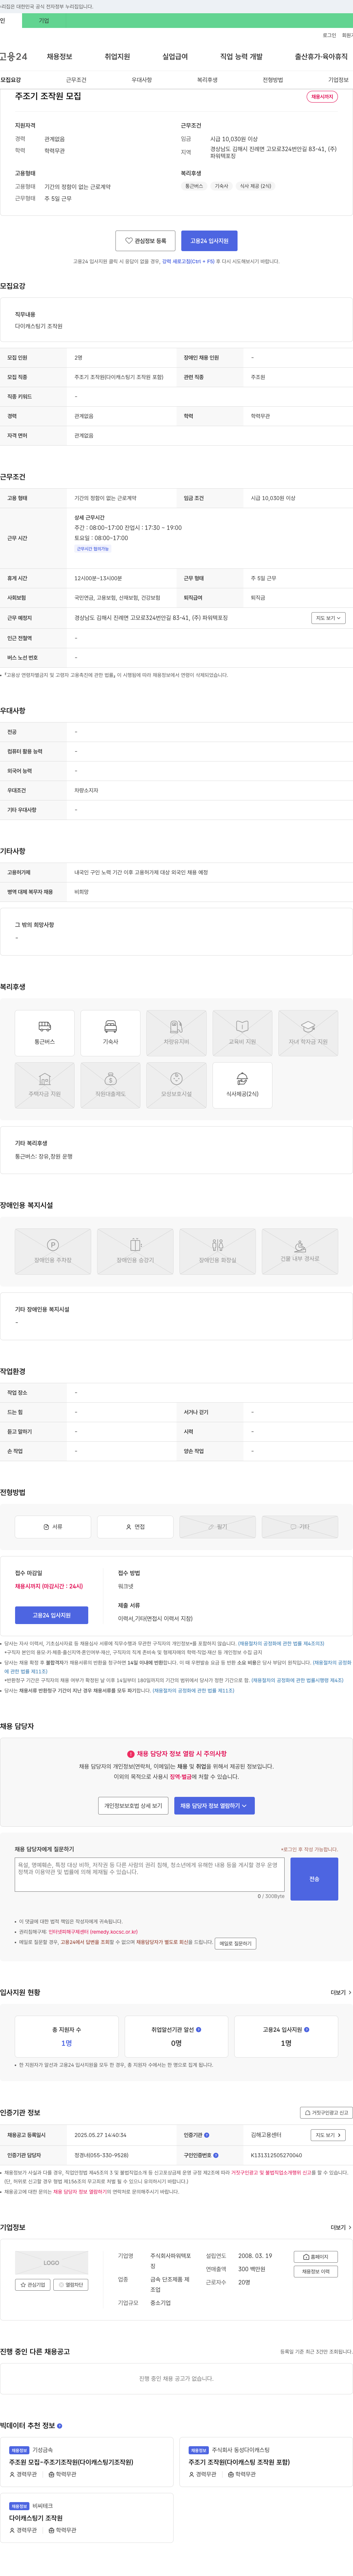Click 개인정보 보호법 제4조의3 link
Viewport: 353px width, 2576px height.
[281, 1644]
